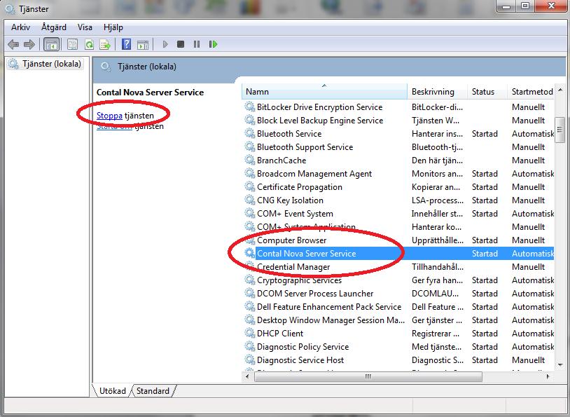The image size is (570, 417).
Task: Click gear icon of BranchCache row
Action: pyautogui.click(x=250, y=160)
